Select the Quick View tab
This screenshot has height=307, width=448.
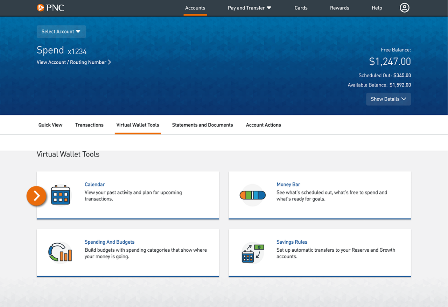(50, 125)
